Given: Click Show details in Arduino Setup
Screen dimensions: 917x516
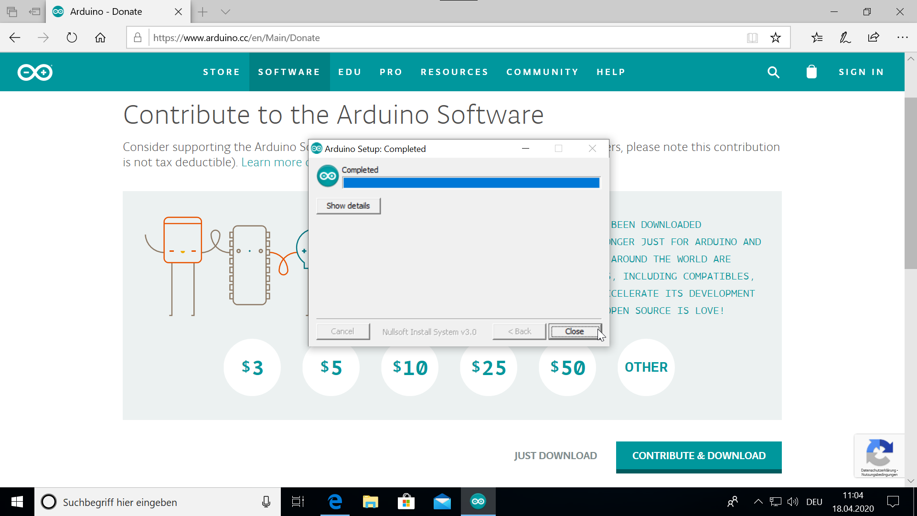Looking at the screenshot, I should click(348, 206).
